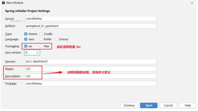Click the Java version label
The image size is (198, 111).
tap(13, 53)
